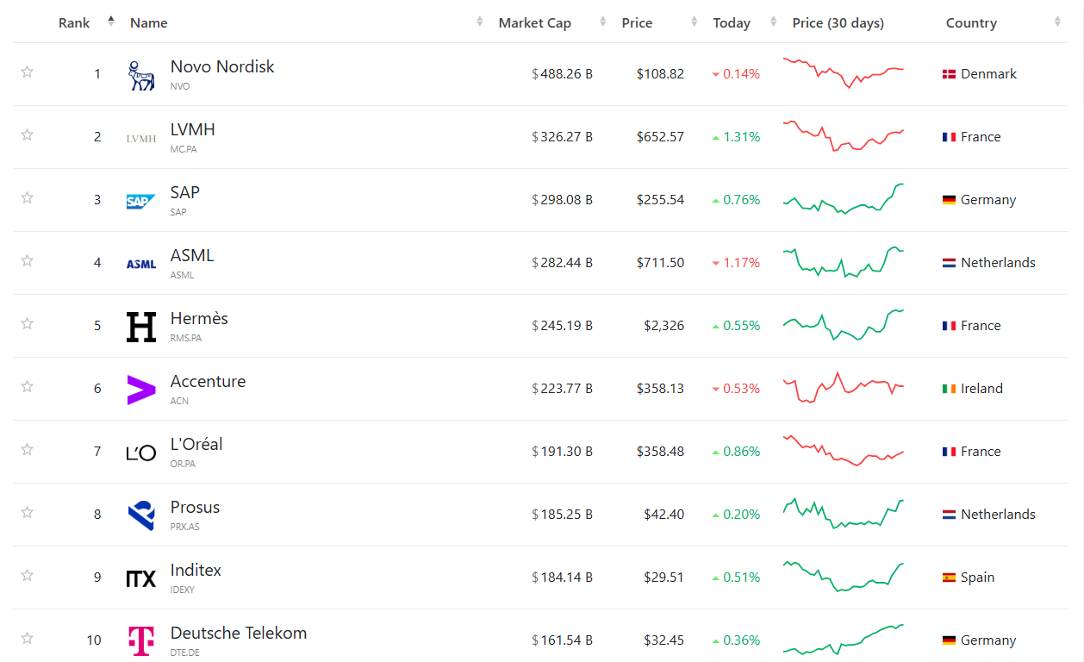Click Accenture ticker ACN
This screenshot has height=662, width=1084.
point(179,401)
